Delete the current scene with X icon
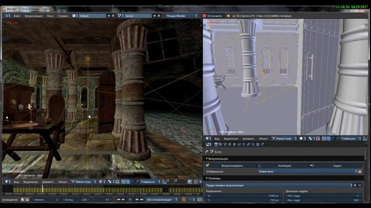371x208 pixels. (159, 16)
